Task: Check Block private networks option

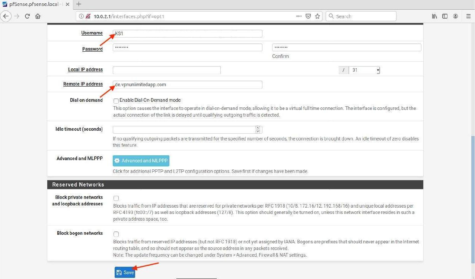Action: coord(116,198)
